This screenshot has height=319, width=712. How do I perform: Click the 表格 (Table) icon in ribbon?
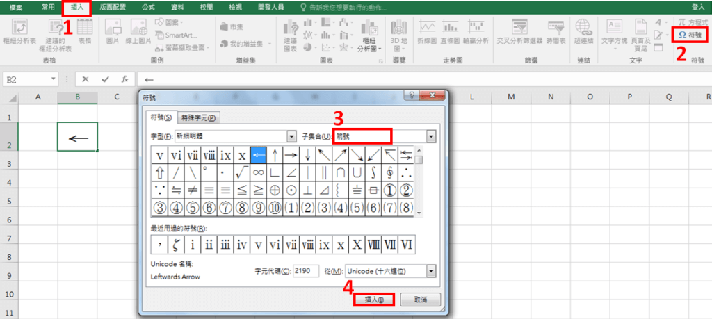coord(85,31)
